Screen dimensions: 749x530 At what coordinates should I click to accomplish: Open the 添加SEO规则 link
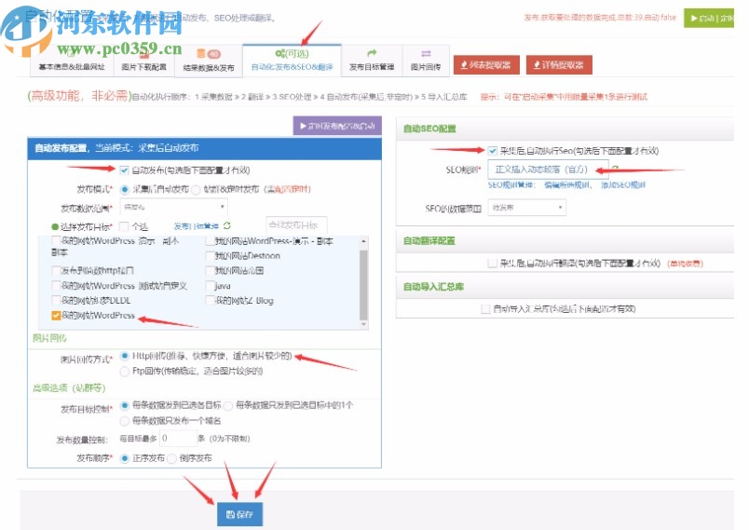click(x=623, y=184)
